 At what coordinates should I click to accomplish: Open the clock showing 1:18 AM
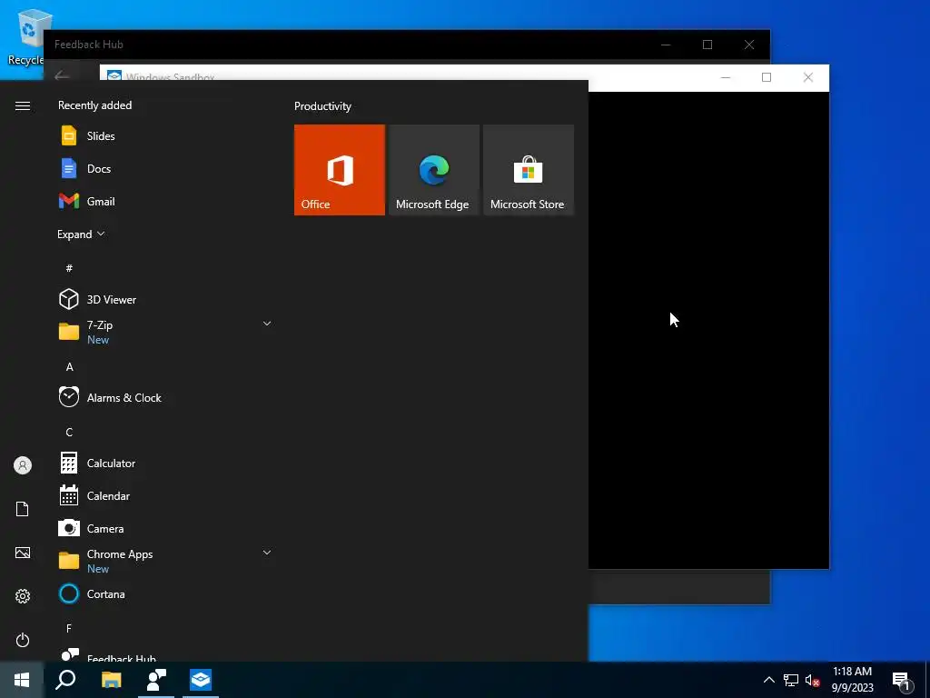point(852,680)
